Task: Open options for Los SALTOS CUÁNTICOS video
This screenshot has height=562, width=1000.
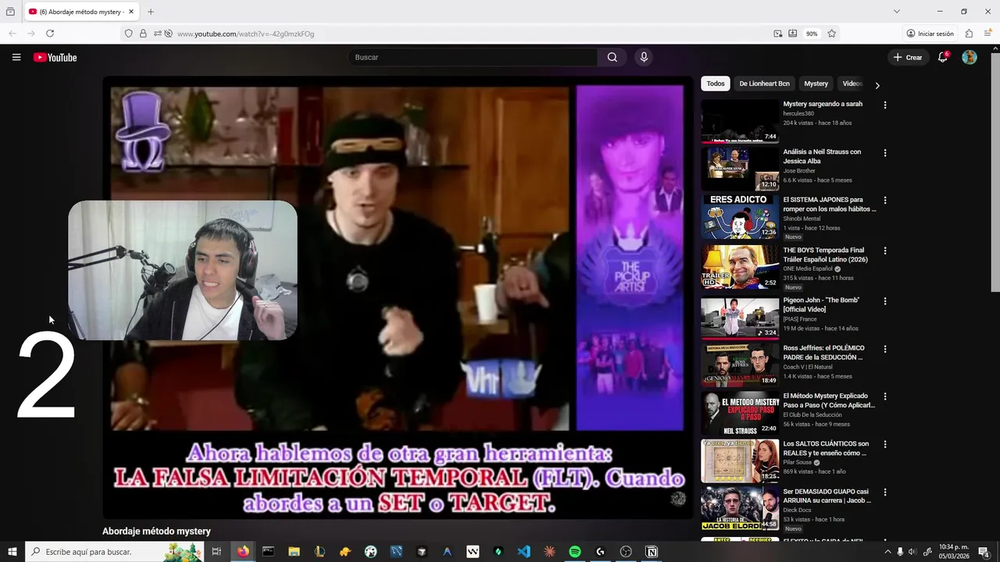Action: tap(885, 444)
